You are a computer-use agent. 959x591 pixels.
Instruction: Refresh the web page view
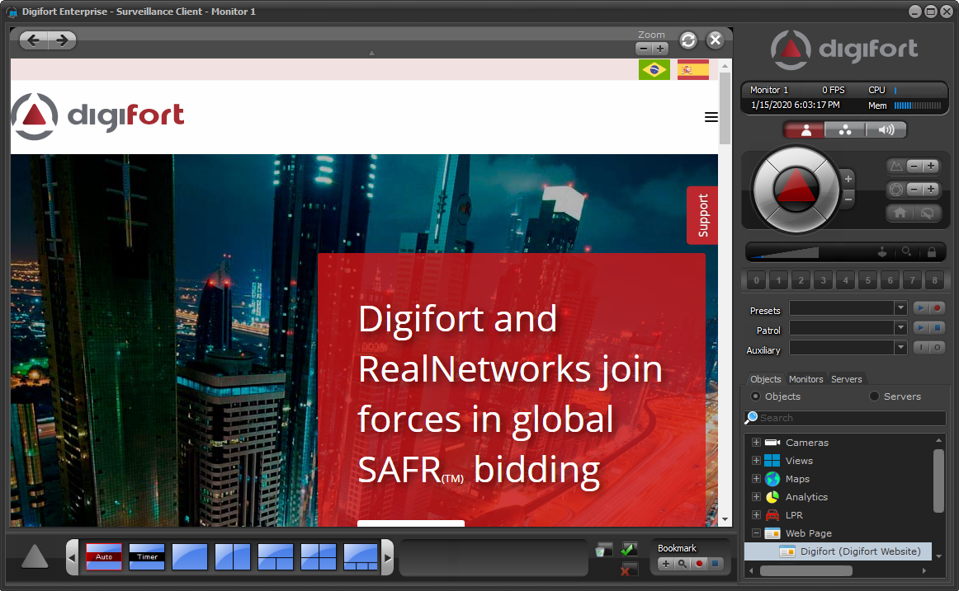(688, 40)
